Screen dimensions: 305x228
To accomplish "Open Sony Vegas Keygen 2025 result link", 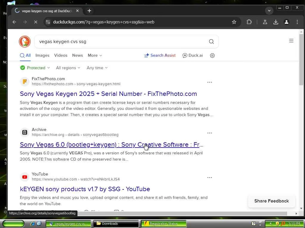I will 108,94.
